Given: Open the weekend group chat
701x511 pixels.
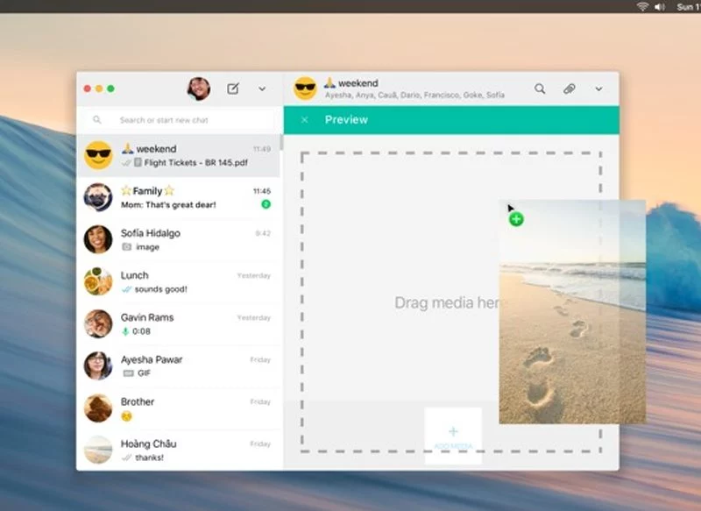Looking at the screenshot, I should 179,155.
